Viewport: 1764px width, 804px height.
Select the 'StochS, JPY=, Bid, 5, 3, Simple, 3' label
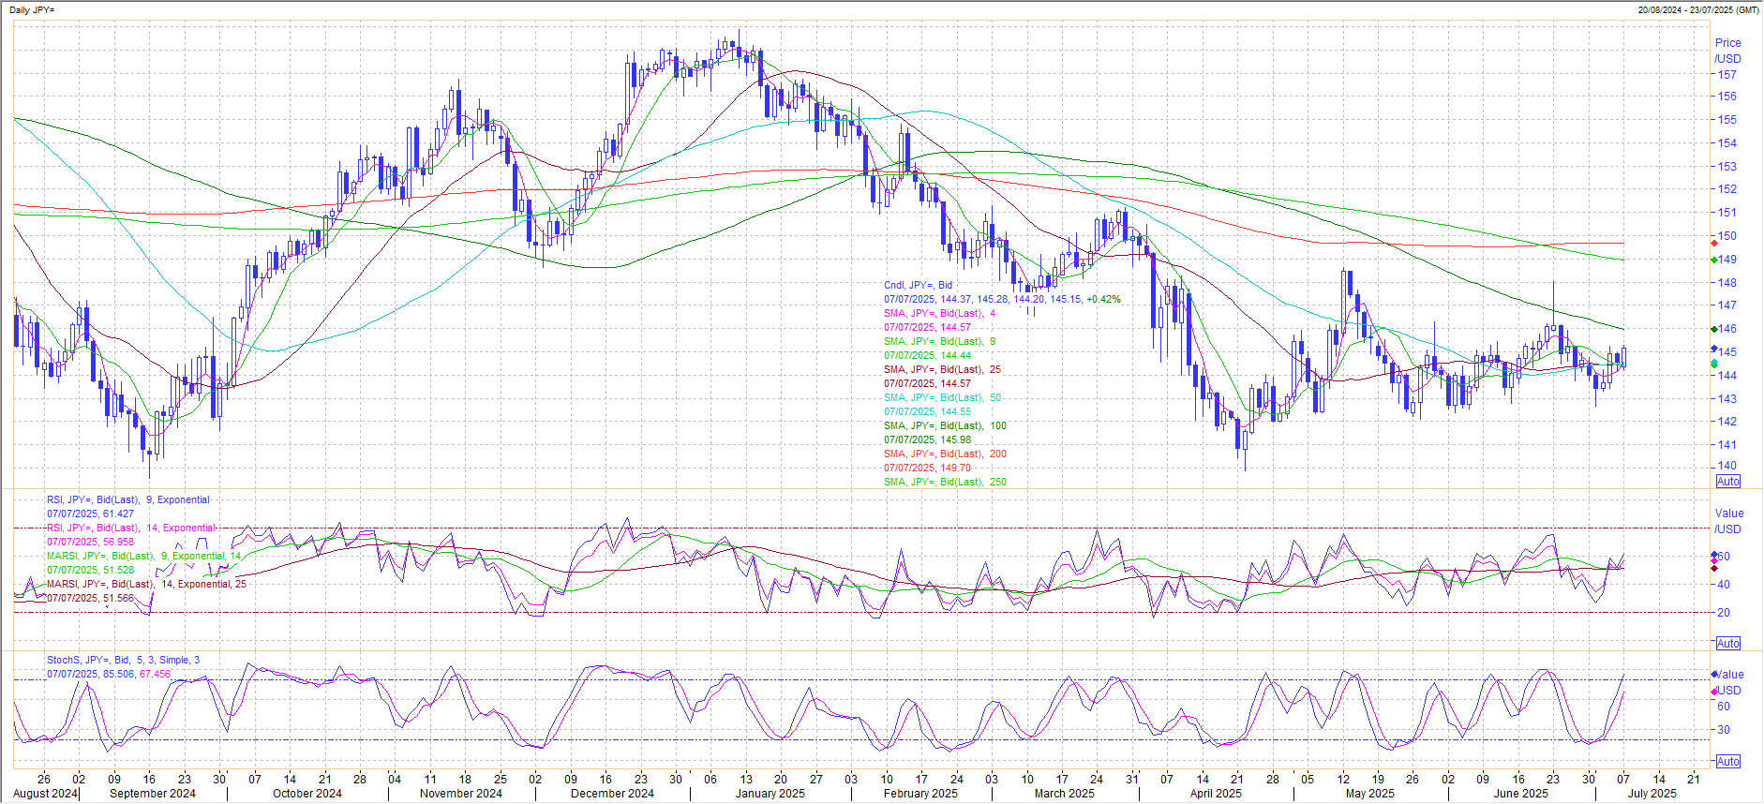click(x=123, y=660)
